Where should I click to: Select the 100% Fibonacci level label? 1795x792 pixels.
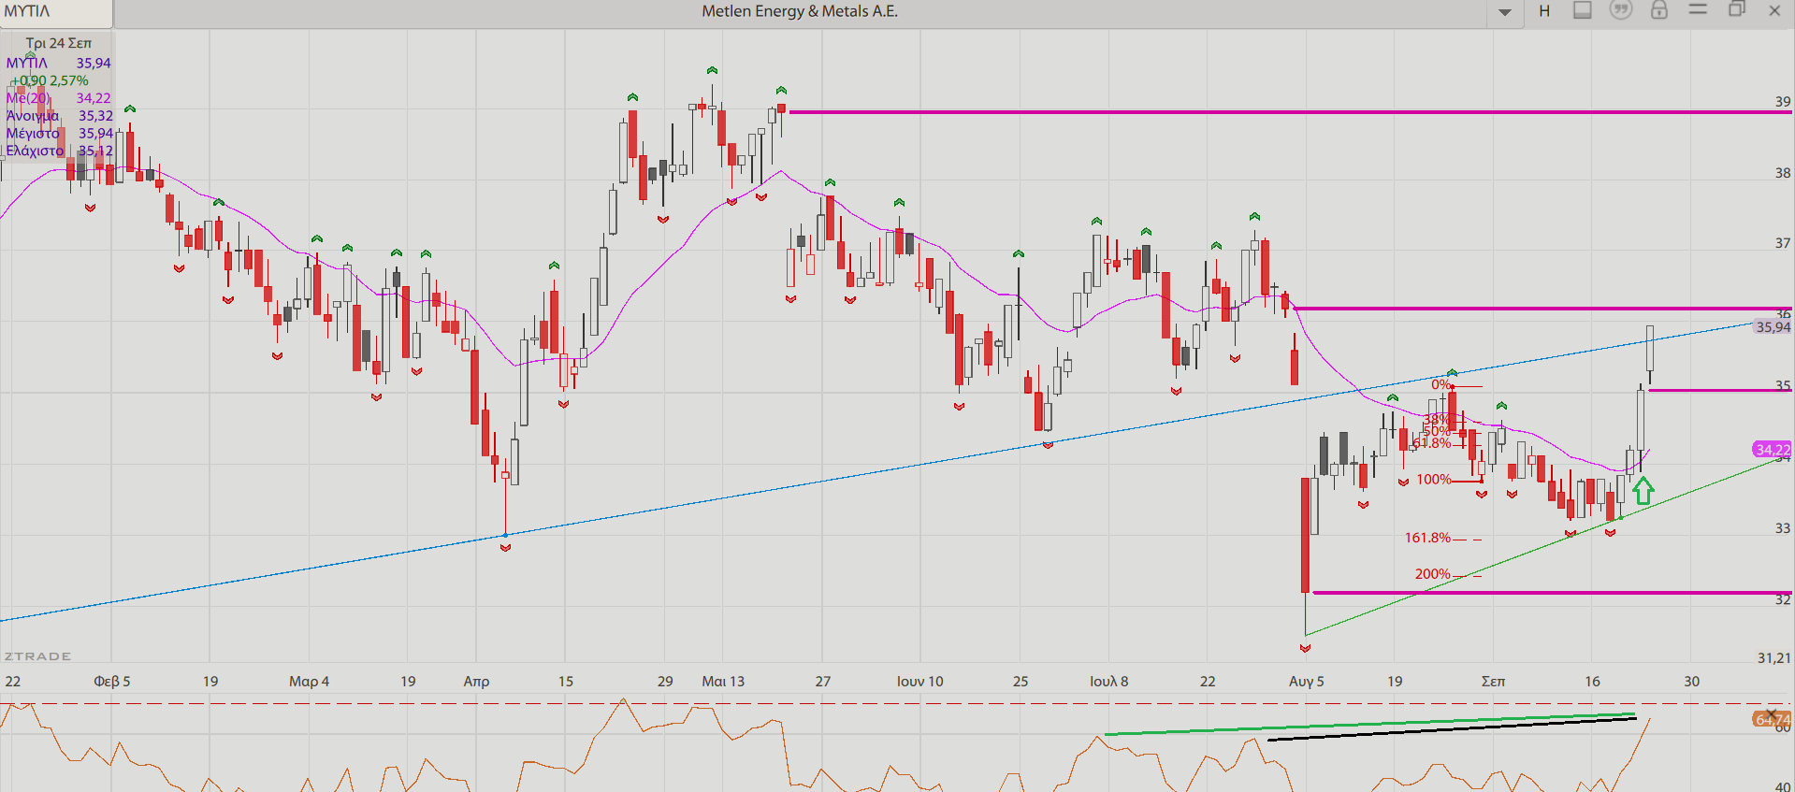[1433, 480]
